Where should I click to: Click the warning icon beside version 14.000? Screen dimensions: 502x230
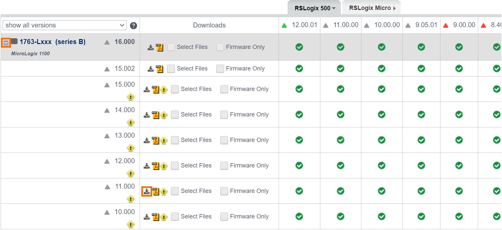point(131,122)
